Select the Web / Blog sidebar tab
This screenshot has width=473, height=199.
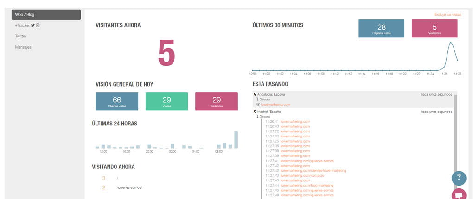click(x=46, y=15)
